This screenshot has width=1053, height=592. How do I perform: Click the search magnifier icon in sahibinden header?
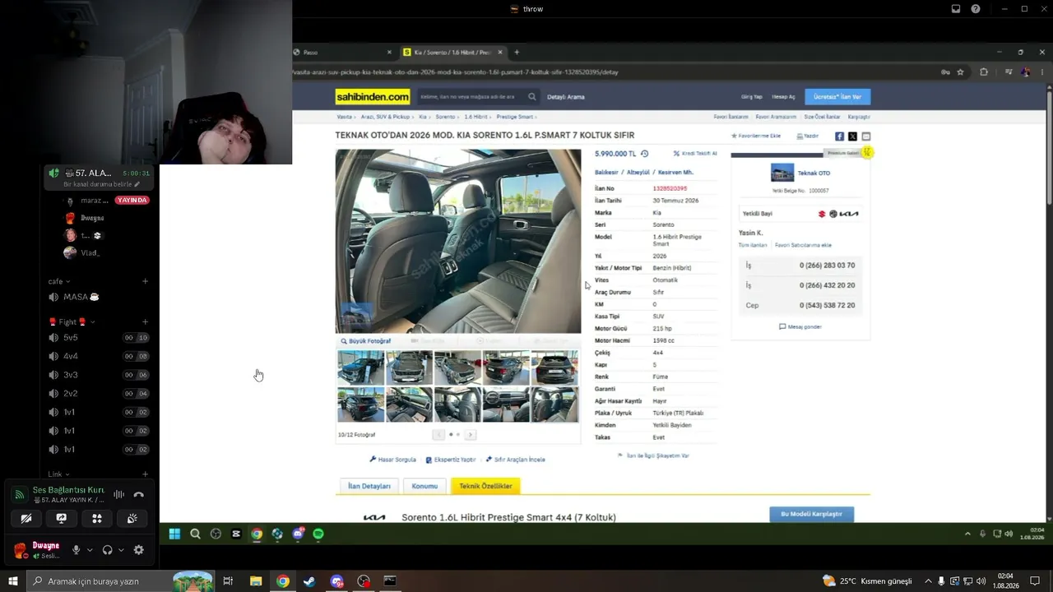tap(531, 97)
